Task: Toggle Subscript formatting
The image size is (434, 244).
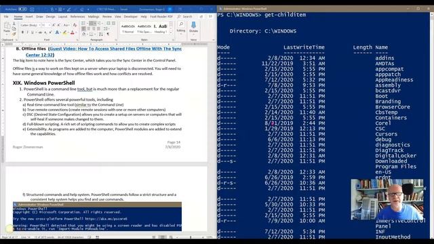Action: [45, 33]
